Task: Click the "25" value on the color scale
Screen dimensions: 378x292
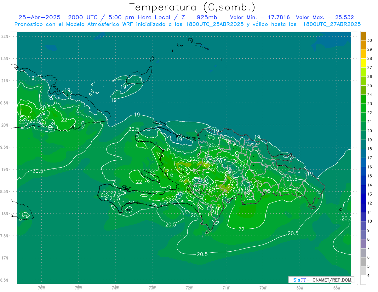Action: (x=370, y=86)
